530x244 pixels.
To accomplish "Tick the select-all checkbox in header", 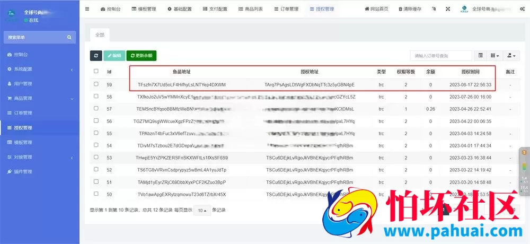I will 96,72.
